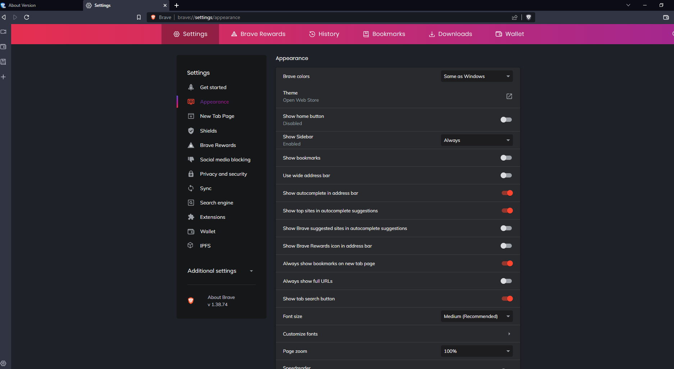Image resolution: width=674 pixels, height=369 pixels.
Task: Open Privacy and security settings
Action: 223,174
